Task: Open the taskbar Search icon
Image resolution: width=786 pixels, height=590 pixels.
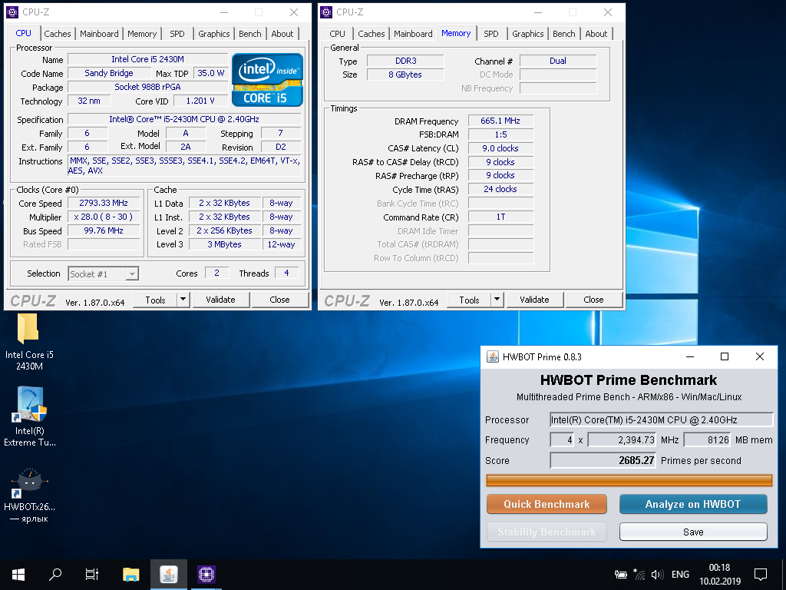Action: point(55,575)
